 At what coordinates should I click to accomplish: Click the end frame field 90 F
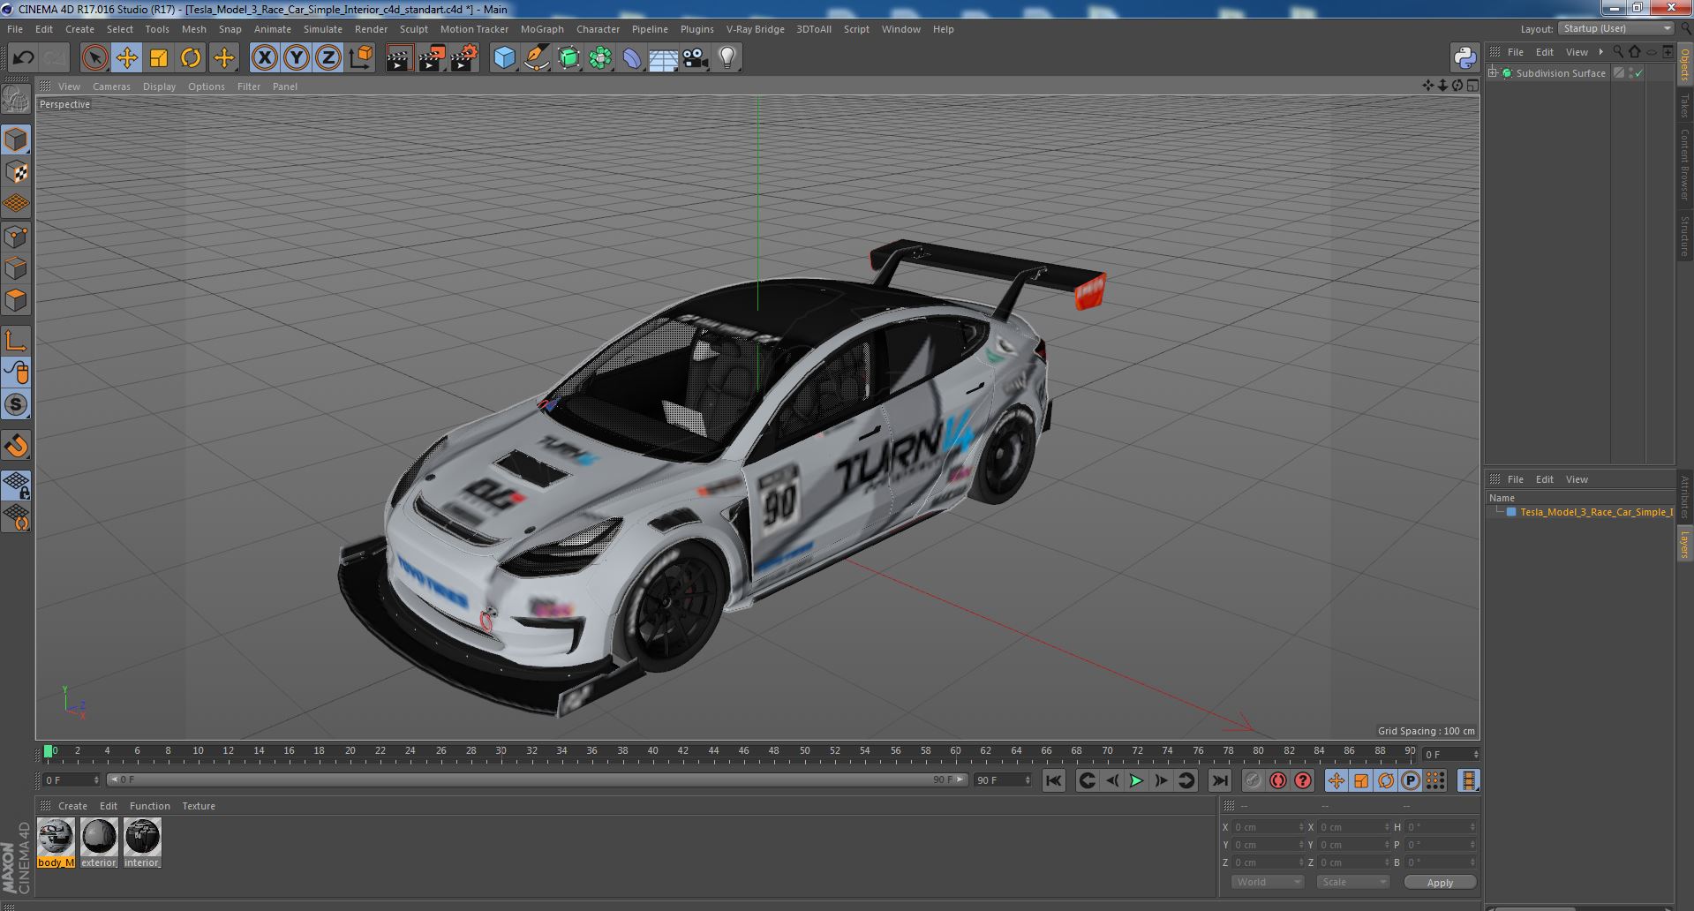pos(1002,780)
